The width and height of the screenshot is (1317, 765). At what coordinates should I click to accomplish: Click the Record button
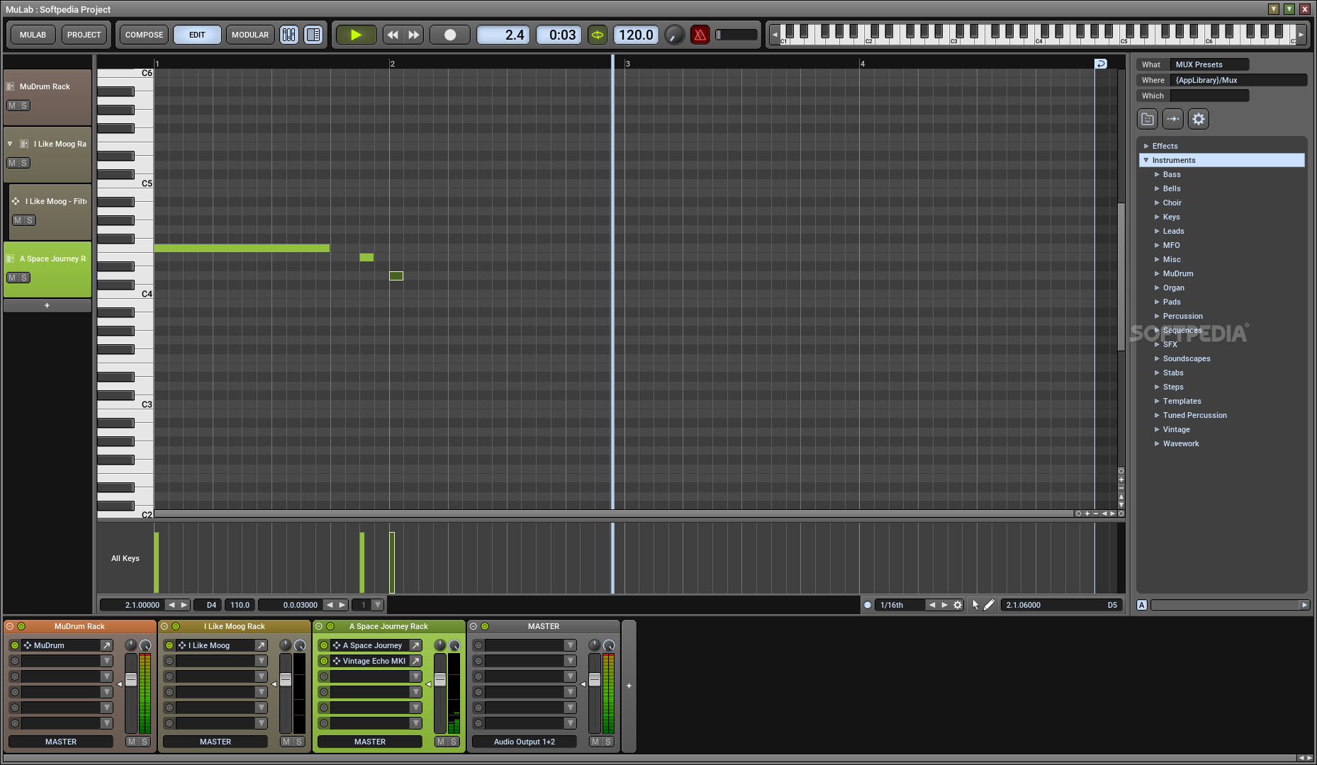click(x=450, y=35)
